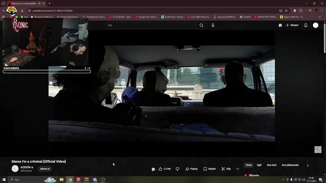Open 'KANAL KAYIT PROG...' bookmark
Image resolution: width=326 pixels, height=183 pixels.
pyautogui.click(x=265, y=17)
